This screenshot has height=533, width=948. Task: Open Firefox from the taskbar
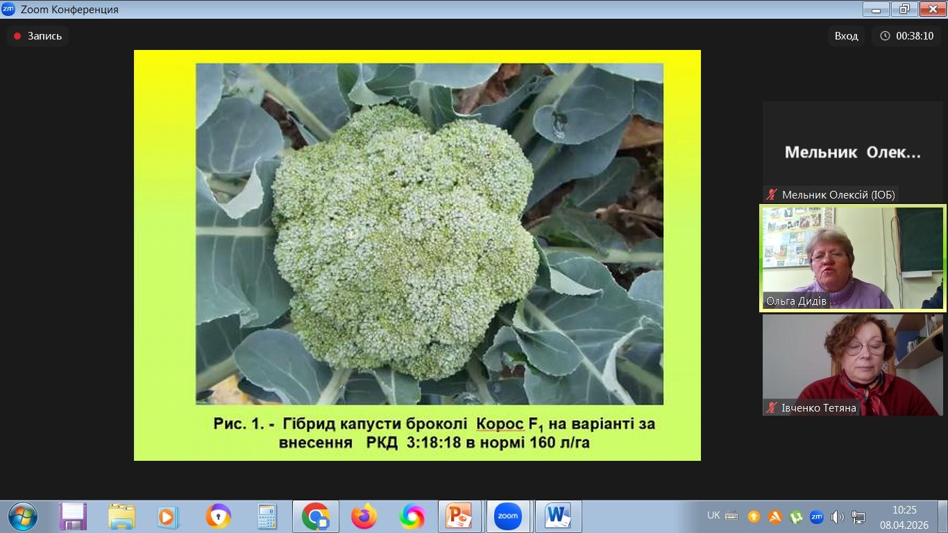click(364, 516)
